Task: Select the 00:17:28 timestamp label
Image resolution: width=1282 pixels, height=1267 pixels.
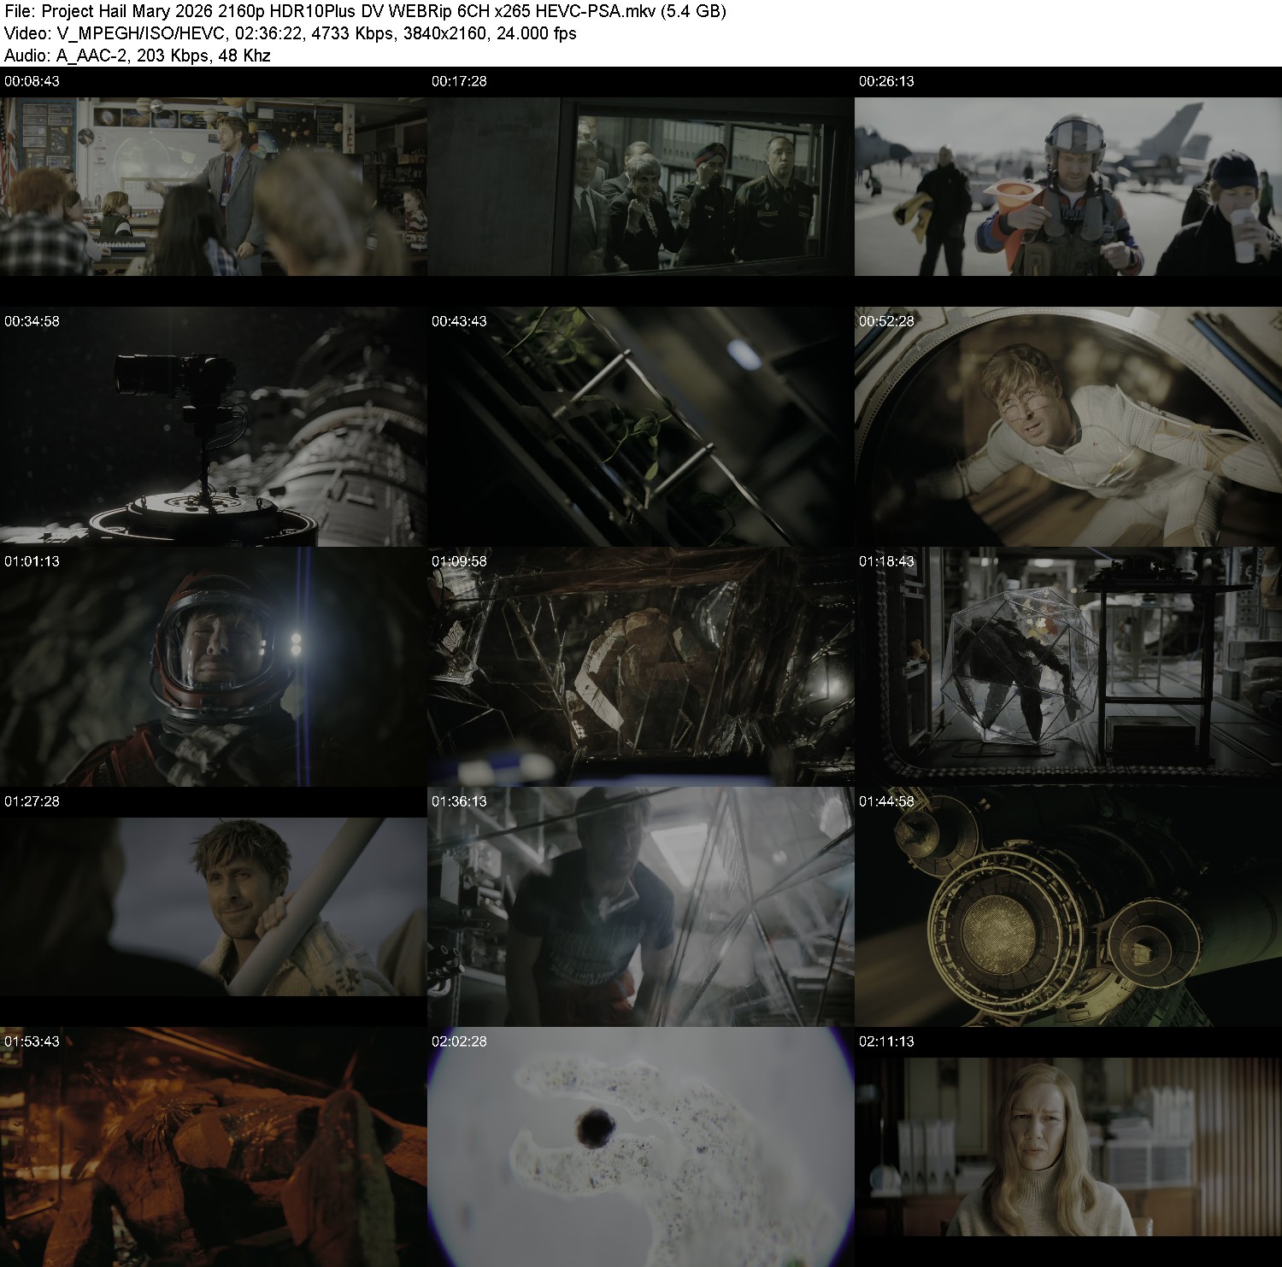Action: click(x=459, y=81)
